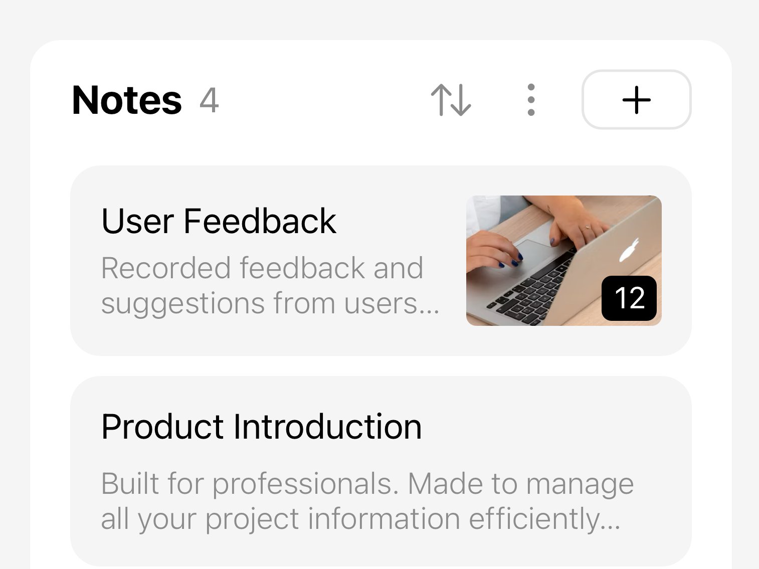Viewport: 759px width, 569px height.
Task: Click the descending arrow in the sort icon
Action: coord(460,100)
